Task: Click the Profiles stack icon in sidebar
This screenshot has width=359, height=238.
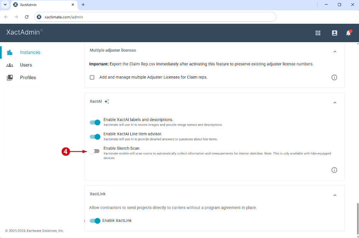Action: click(10, 77)
